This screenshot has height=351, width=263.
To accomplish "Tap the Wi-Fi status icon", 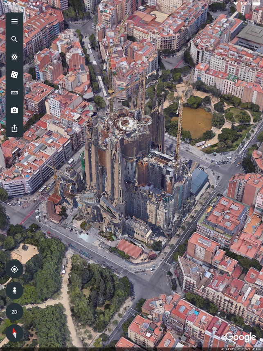I will (236, 4).
